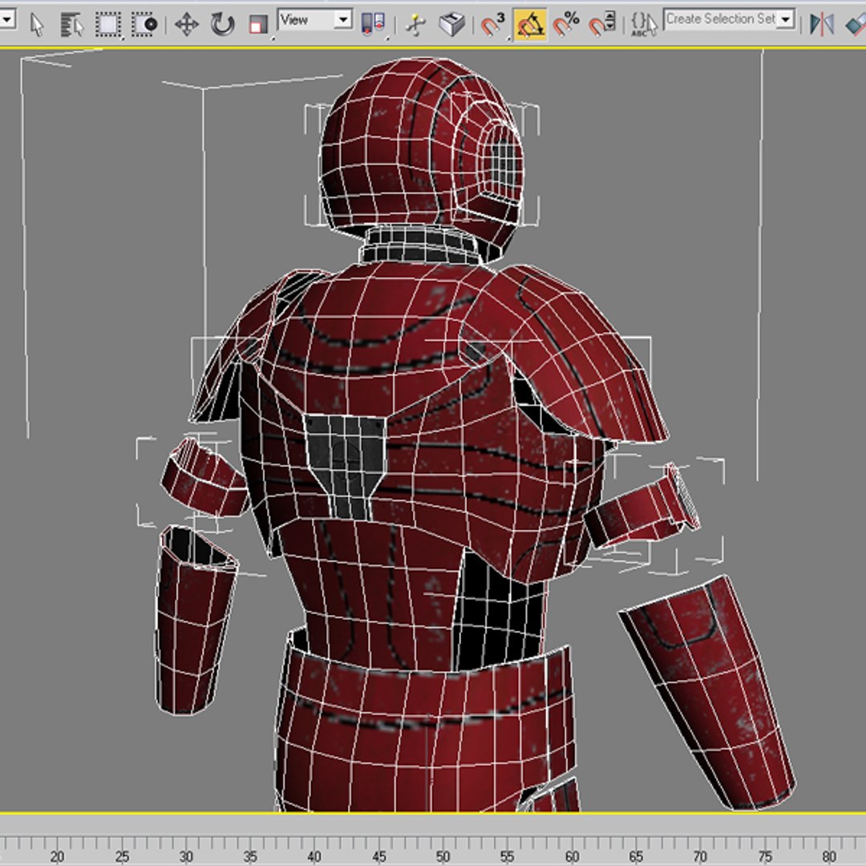Toggle Percent Snap magnet

[566, 25]
